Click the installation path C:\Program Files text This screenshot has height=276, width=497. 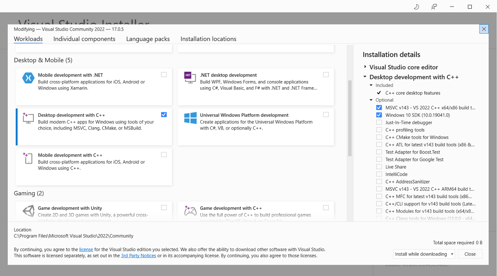pyautogui.click(x=74, y=236)
